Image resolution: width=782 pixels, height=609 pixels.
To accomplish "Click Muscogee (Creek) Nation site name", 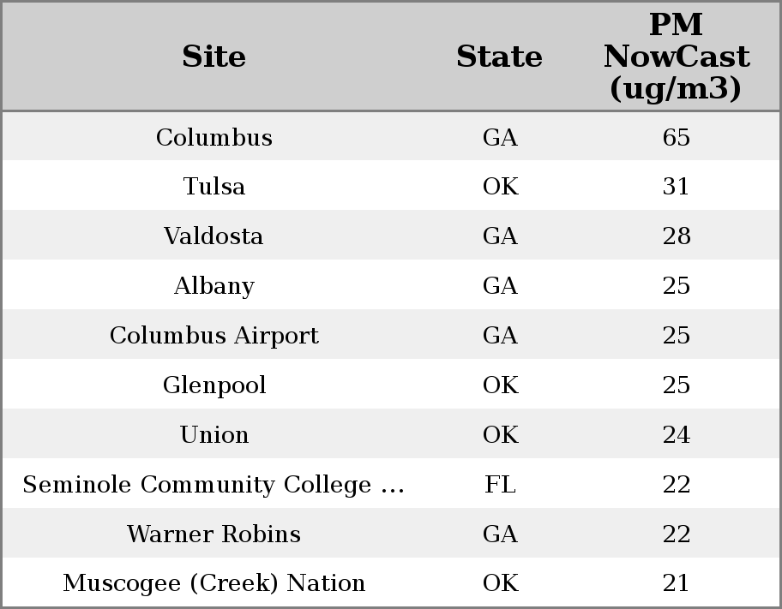I will click(214, 583).
